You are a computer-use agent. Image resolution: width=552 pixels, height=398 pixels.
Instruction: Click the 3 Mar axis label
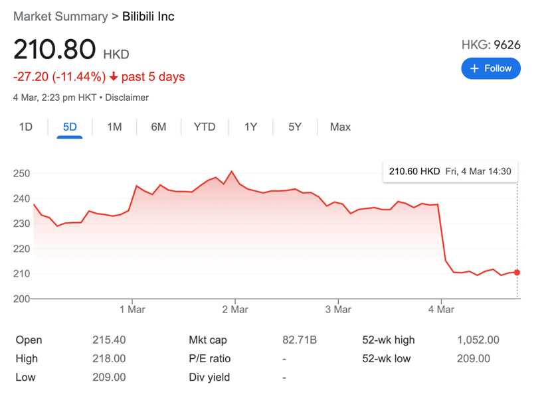338,309
